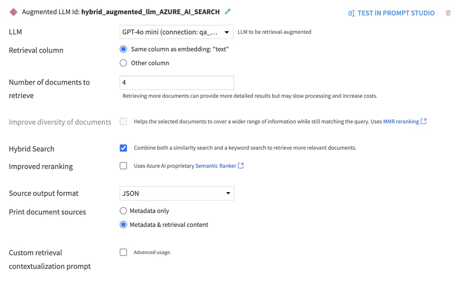Open Test in Prompt Studio
The width and height of the screenshot is (464, 283).
(x=396, y=13)
